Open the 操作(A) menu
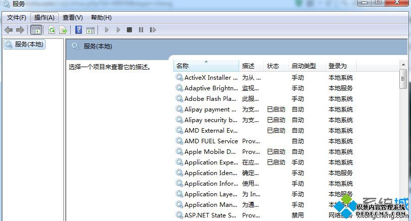The width and height of the screenshot is (411, 221). [44, 18]
